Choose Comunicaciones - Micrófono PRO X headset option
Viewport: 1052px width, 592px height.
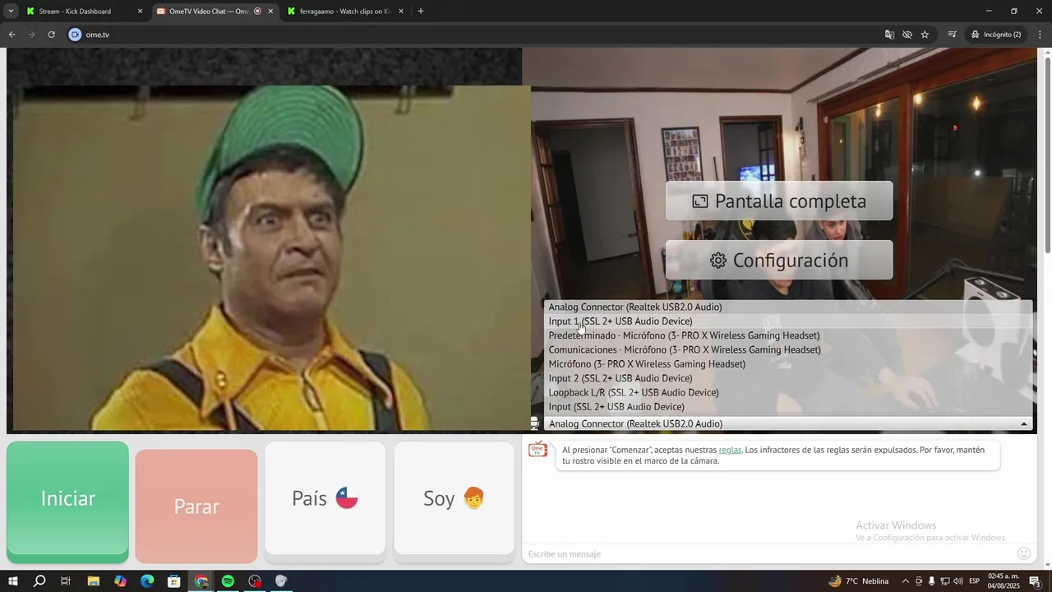click(x=788, y=350)
